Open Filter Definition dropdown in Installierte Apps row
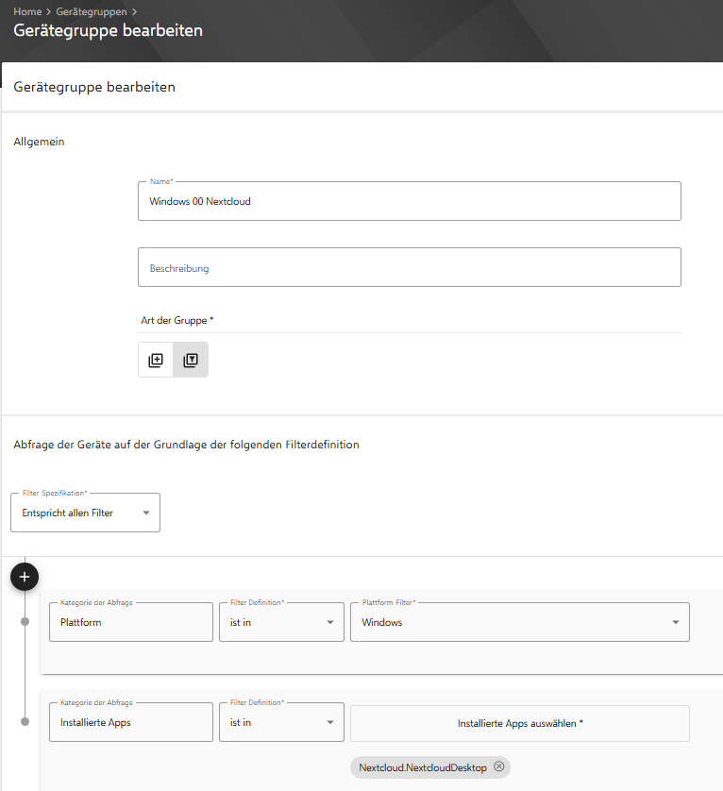Viewport: 723px width, 791px height. pos(281,722)
